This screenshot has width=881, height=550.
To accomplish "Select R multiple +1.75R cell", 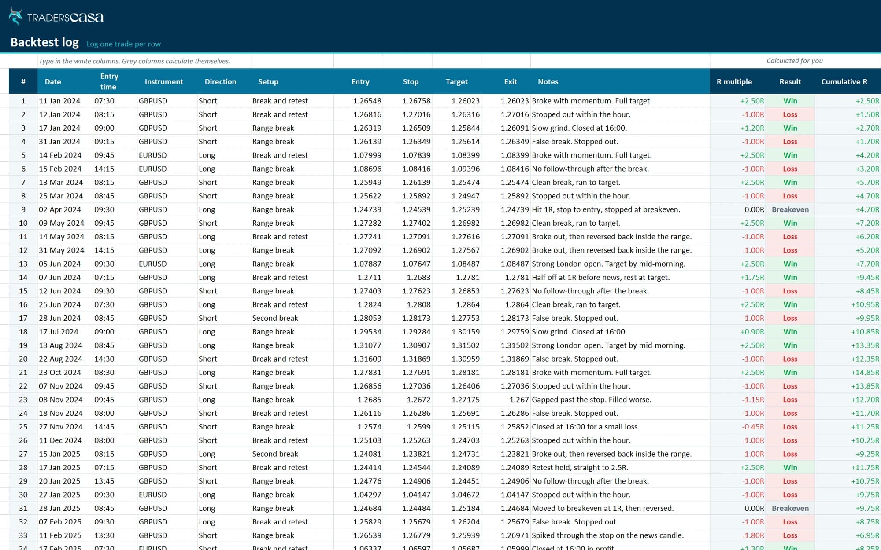I will coord(738,278).
